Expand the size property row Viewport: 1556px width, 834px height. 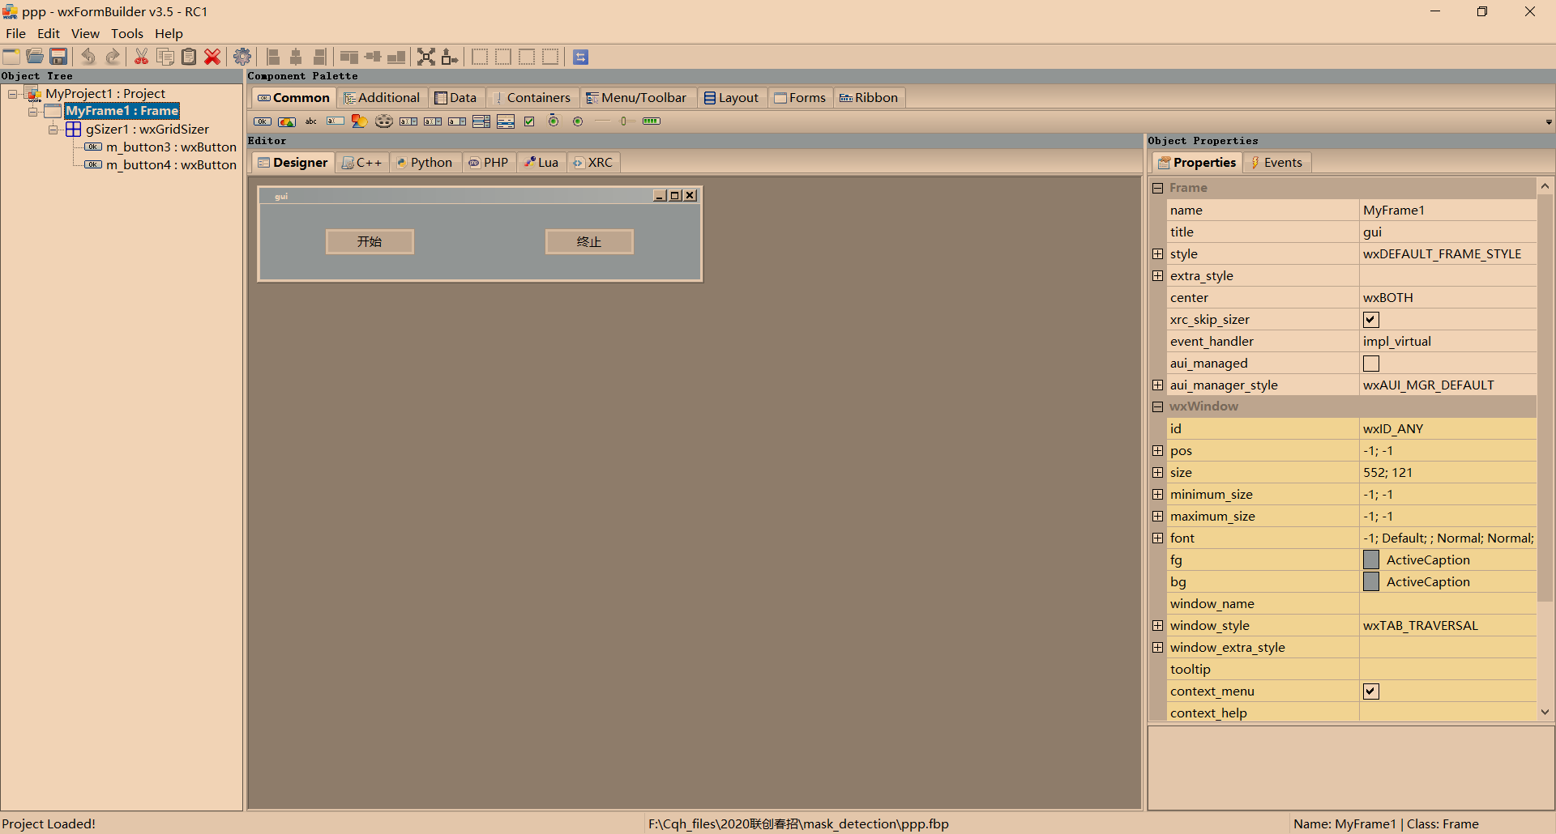tap(1158, 473)
